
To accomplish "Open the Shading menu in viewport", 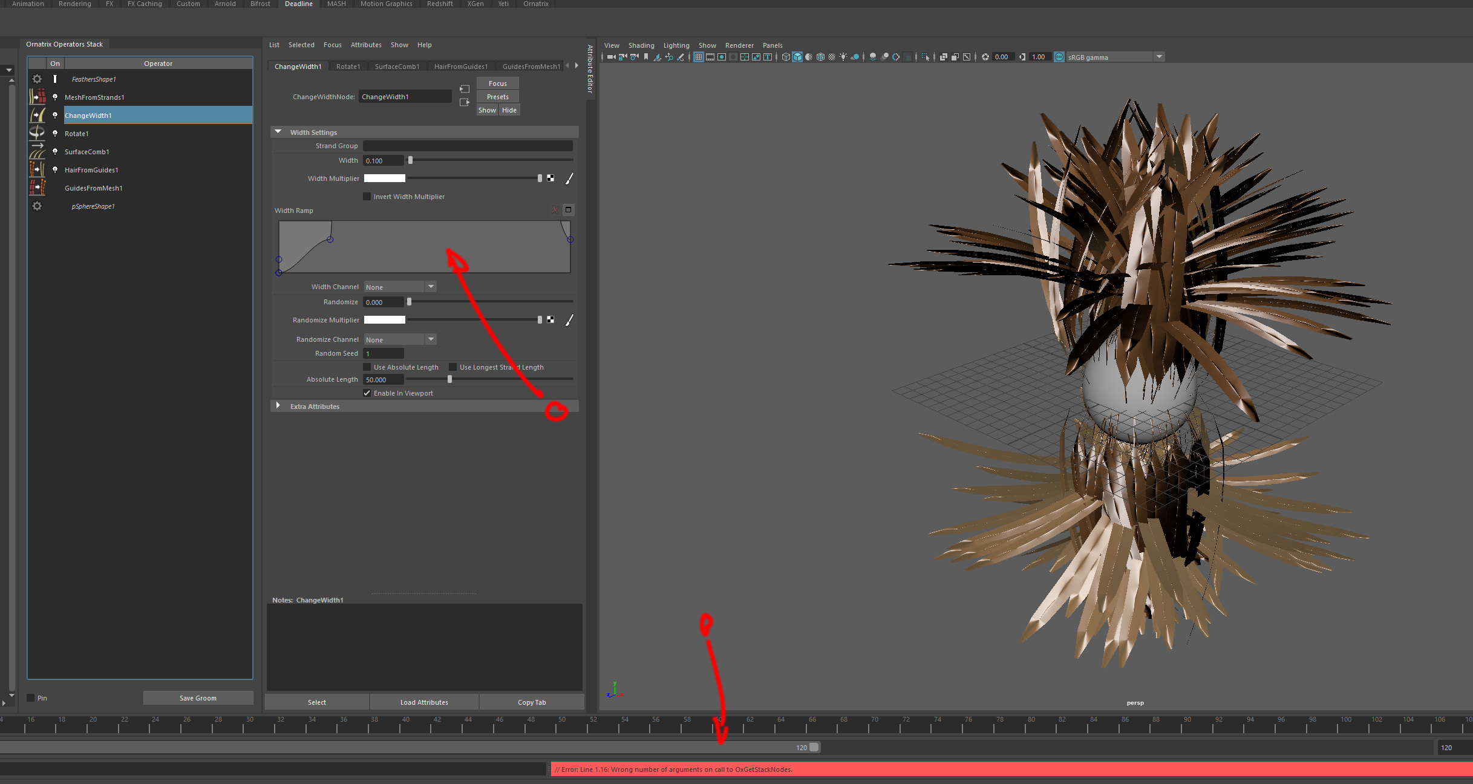I will click(641, 45).
